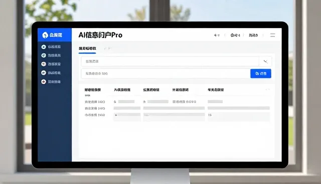321x184 pixels.
Task: Click the blue search button with icon
Action: point(261,73)
